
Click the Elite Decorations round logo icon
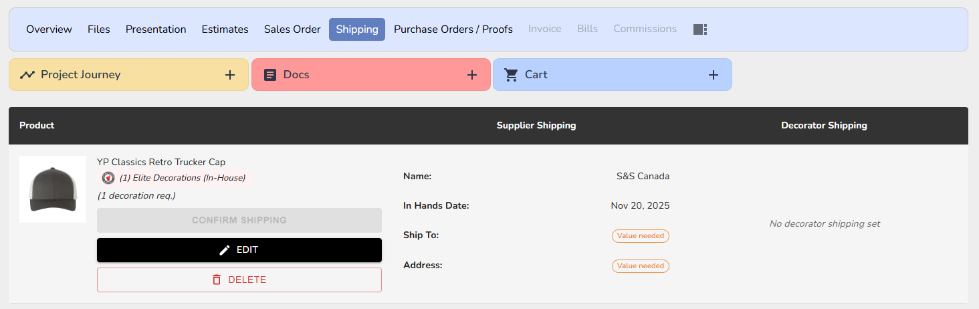coord(108,178)
